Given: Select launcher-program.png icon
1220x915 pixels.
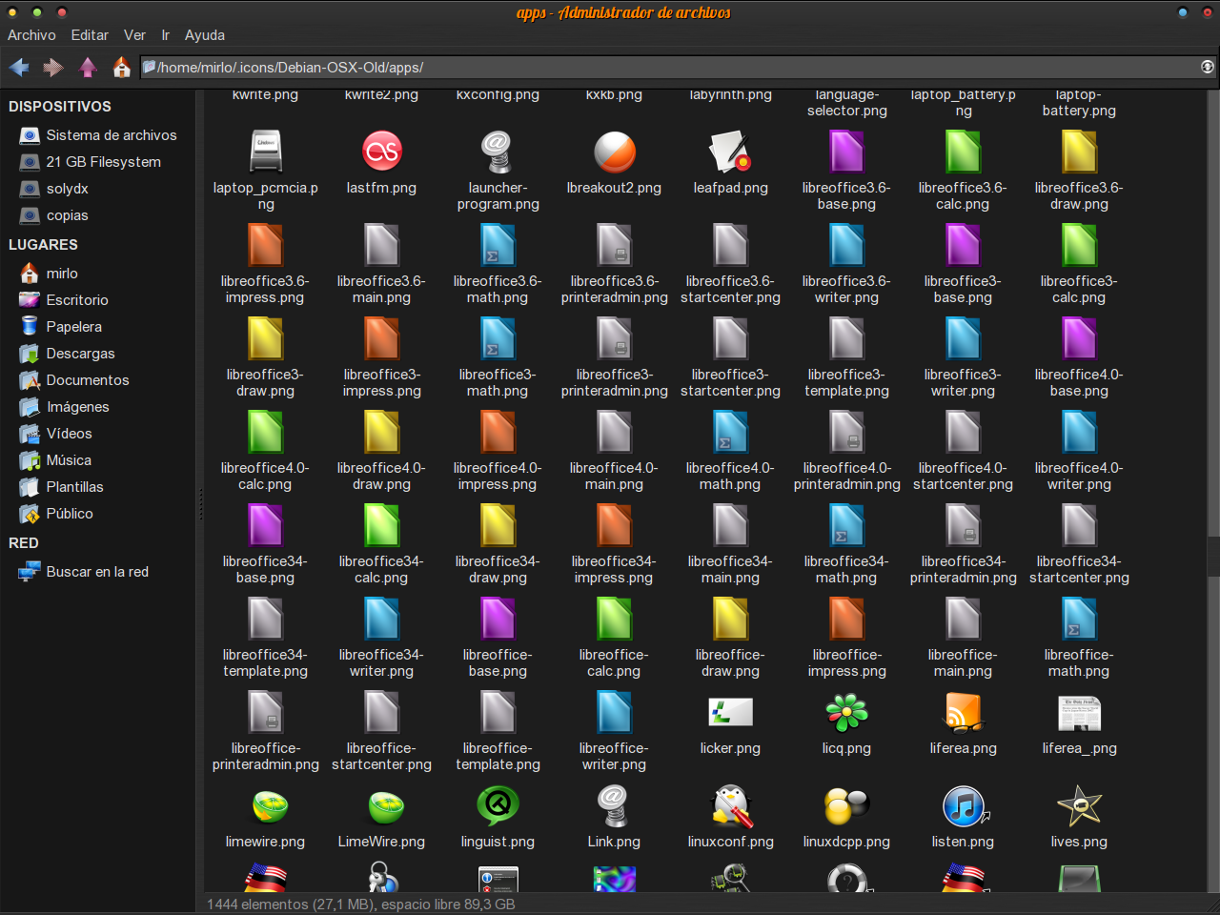Looking at the screenshot, I should pyautogui.click(x=498, y=152).
